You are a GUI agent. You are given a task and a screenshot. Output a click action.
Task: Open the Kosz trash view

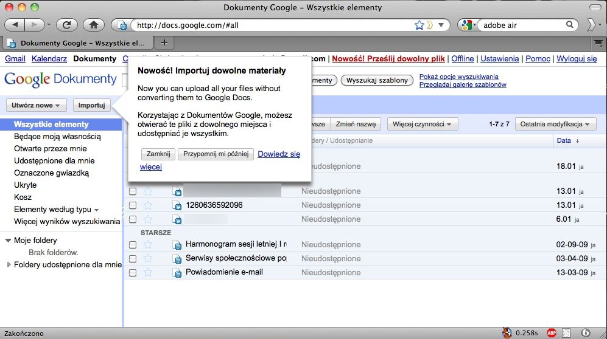pos(23,197)
